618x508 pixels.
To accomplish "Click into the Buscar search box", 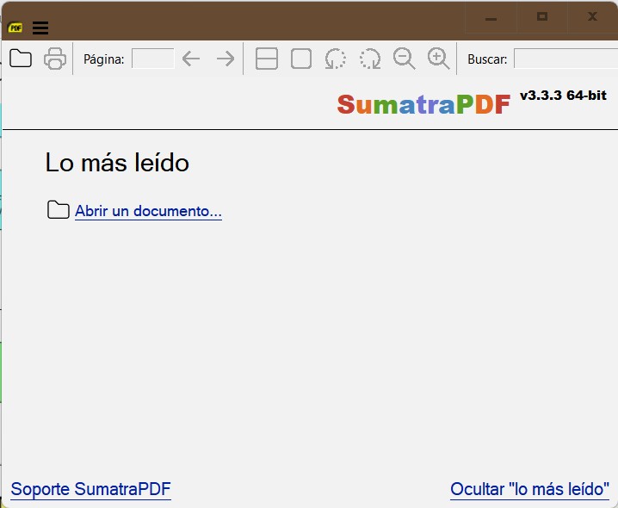I will tap(565, 59).
